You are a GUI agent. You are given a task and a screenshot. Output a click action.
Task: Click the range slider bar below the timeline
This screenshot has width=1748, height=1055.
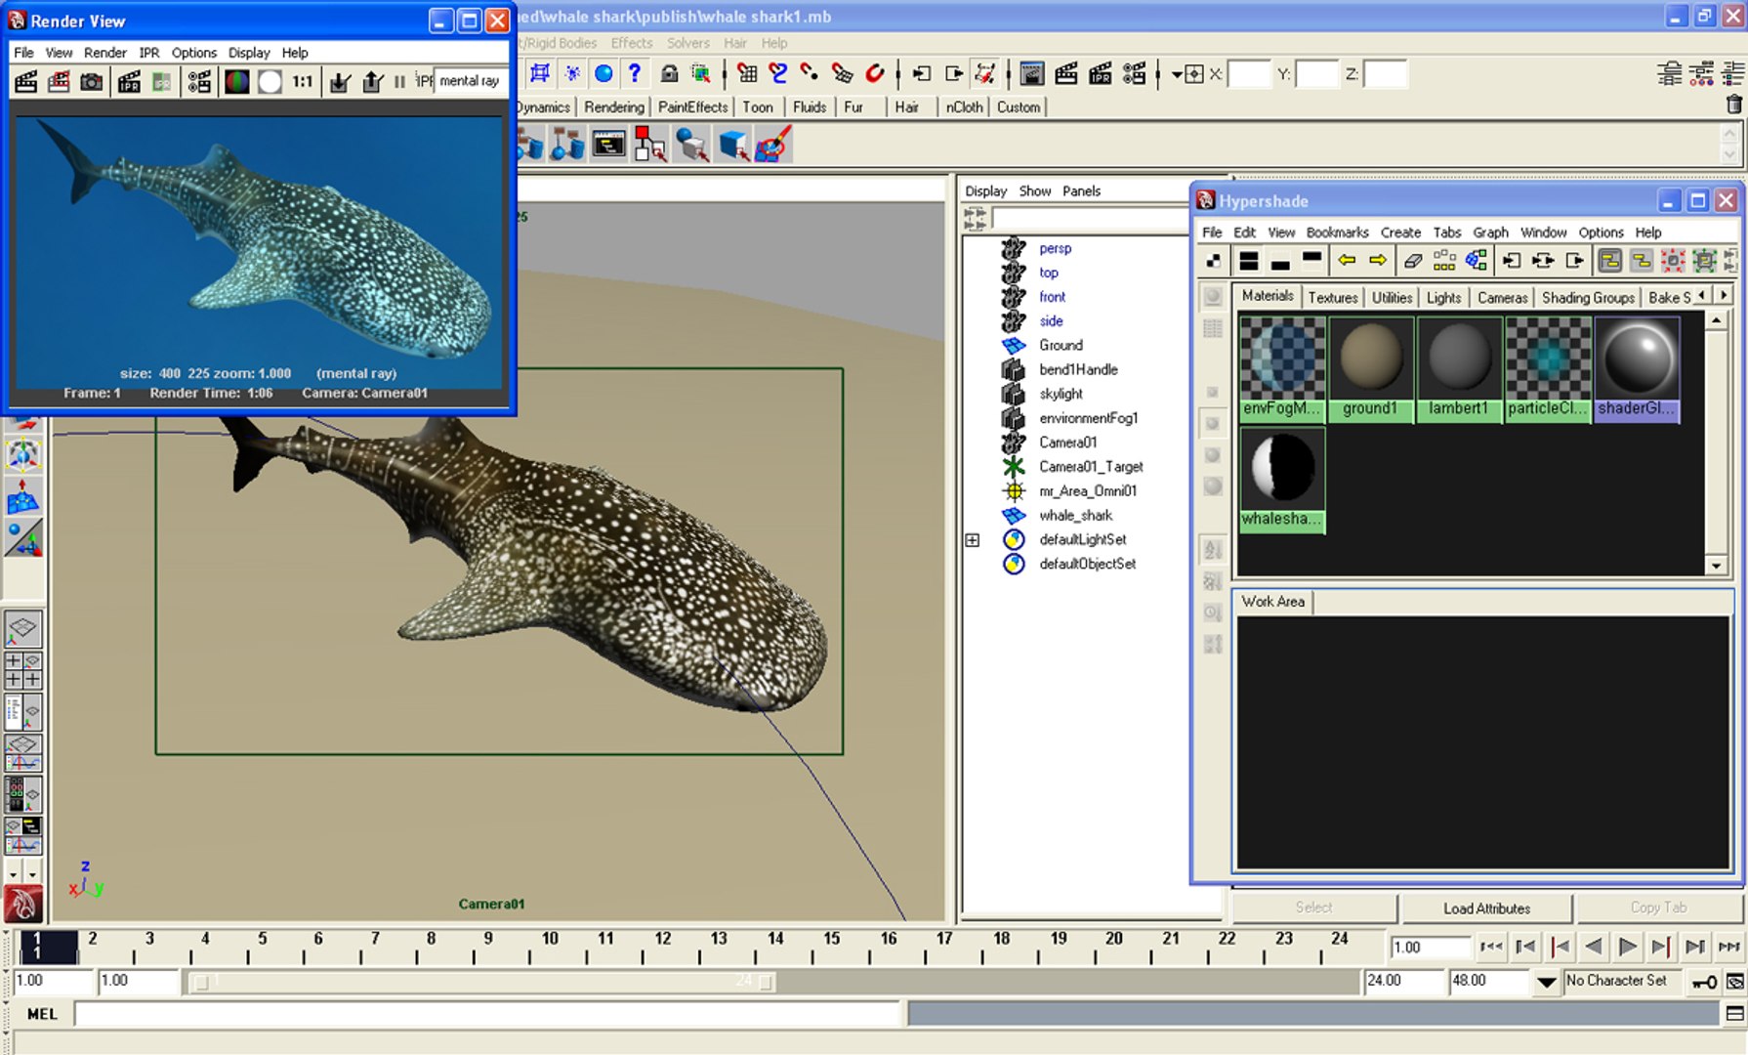coord(484,982)
